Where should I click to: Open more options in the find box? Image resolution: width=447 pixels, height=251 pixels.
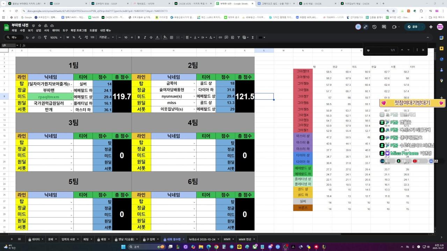[417, 50]
